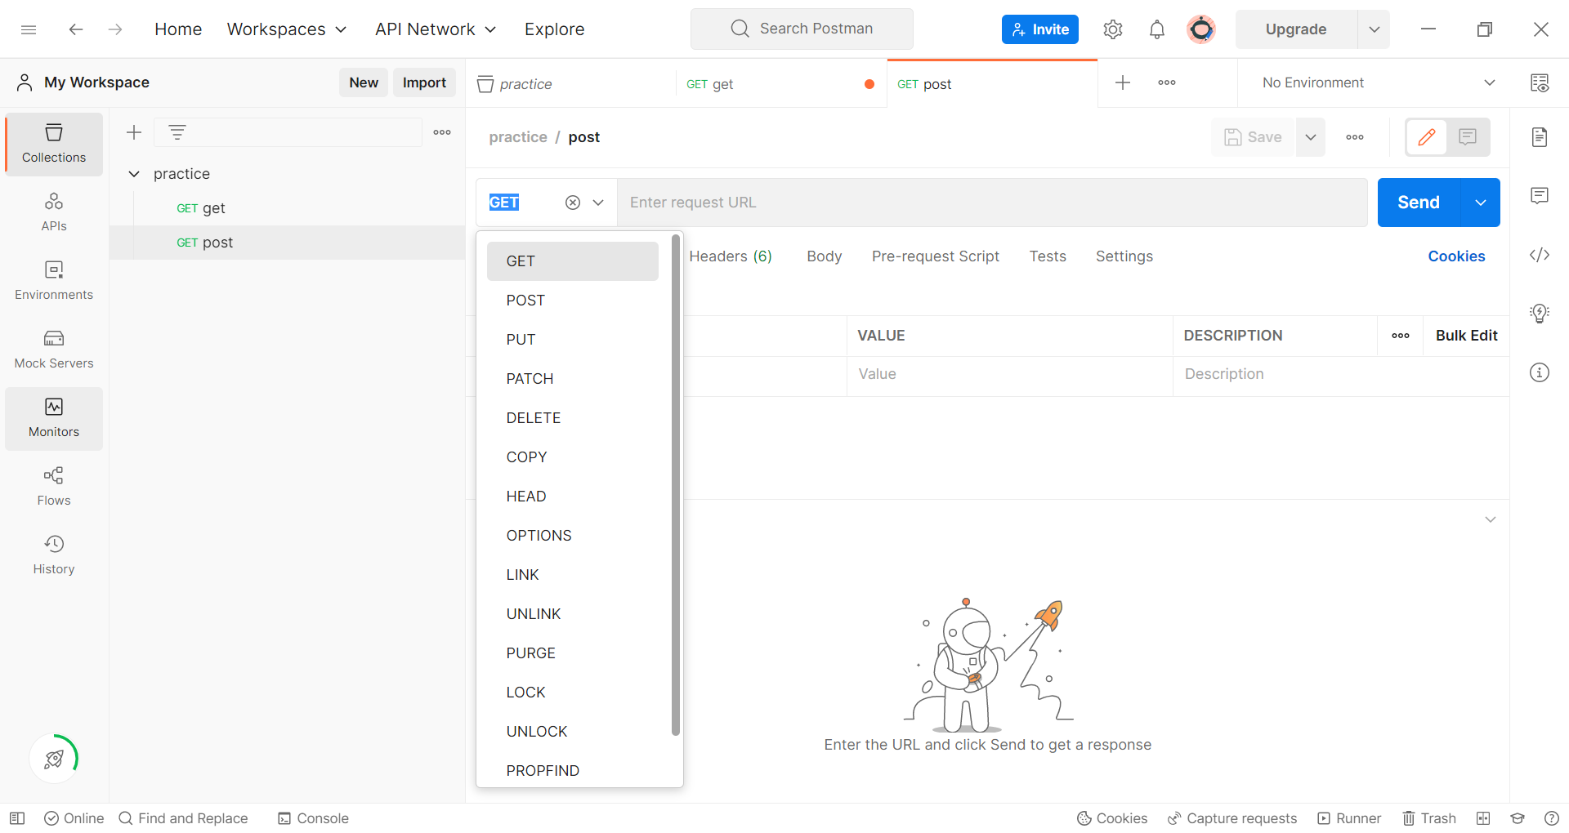Open the hamburger menu
This screenshot has height=833, width=1569.
29,29
